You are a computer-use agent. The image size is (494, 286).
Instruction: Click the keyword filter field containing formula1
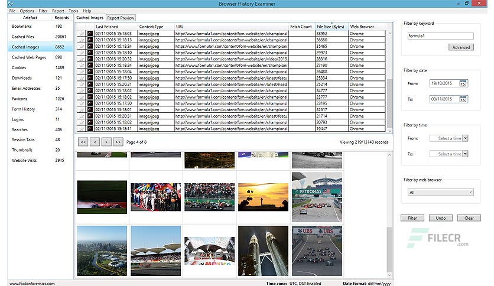pyautogui.click(x=440, y=36)
